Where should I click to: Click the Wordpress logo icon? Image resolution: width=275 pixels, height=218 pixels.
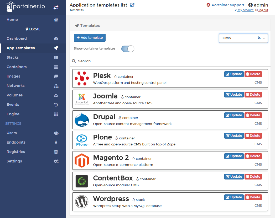coord(82,202)
